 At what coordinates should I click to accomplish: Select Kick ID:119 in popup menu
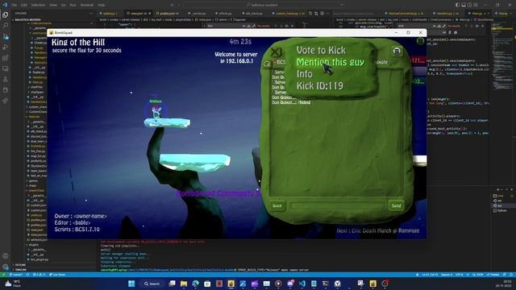(x=320, y=86)
